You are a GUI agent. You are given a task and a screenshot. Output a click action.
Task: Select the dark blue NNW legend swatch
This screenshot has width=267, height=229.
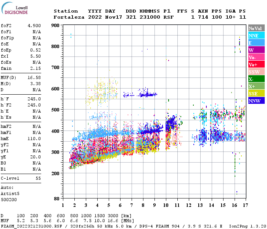coord(256,101)
